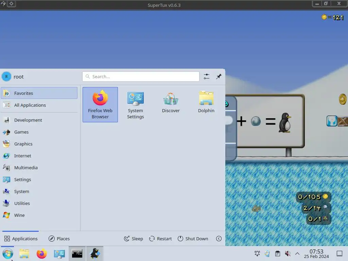Open the system tray applet beside the bell

pyautogui.click(x=267, y=254)
